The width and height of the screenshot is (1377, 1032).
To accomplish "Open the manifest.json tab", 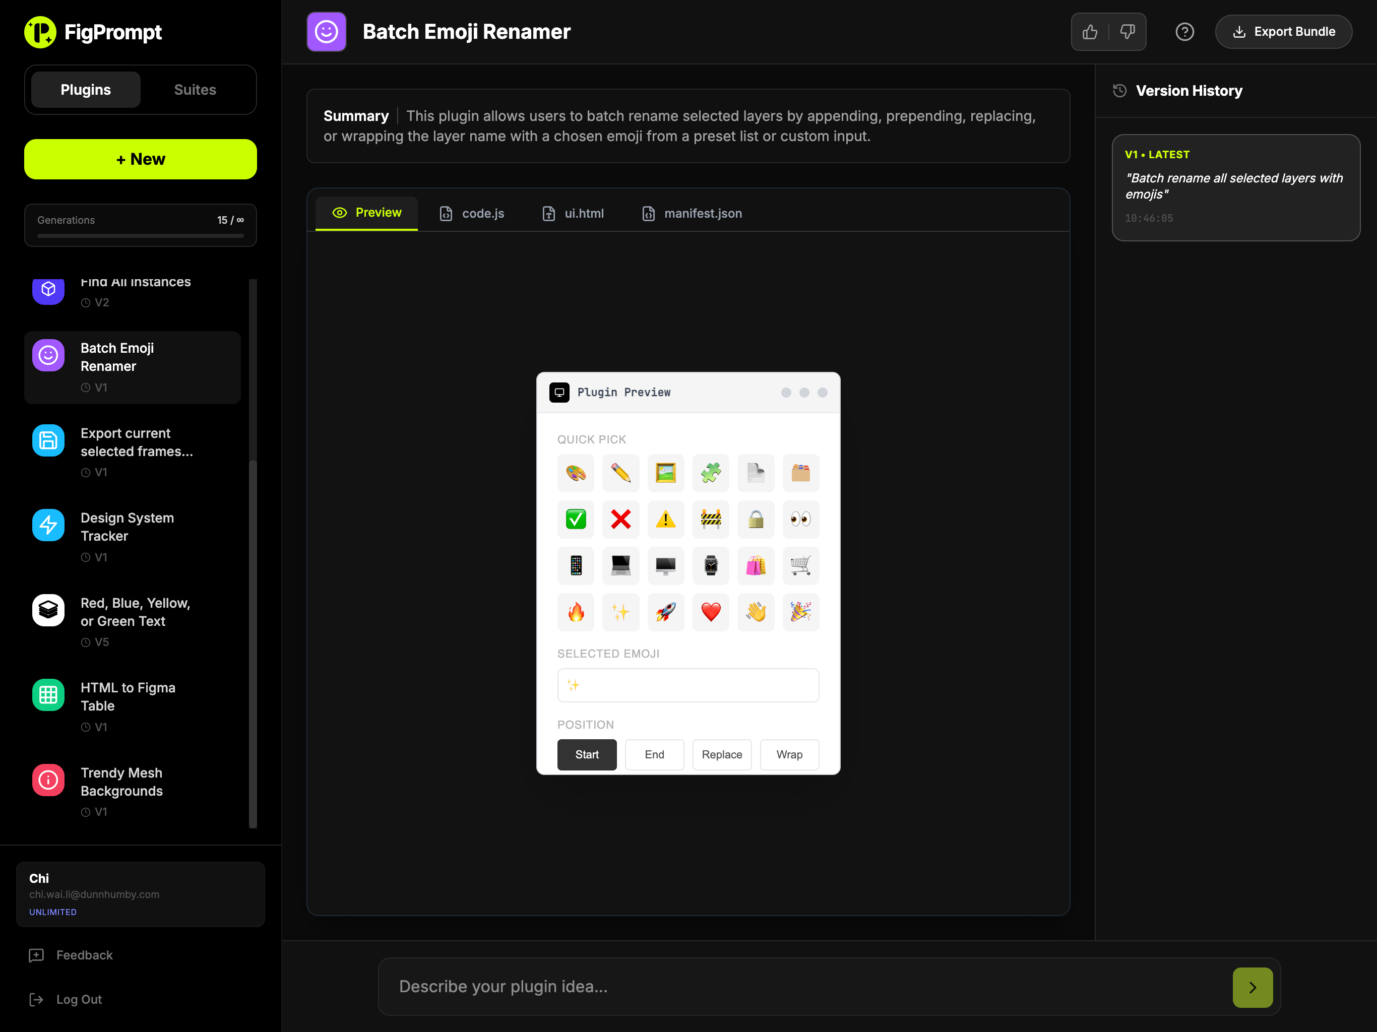I will point(692,214).
